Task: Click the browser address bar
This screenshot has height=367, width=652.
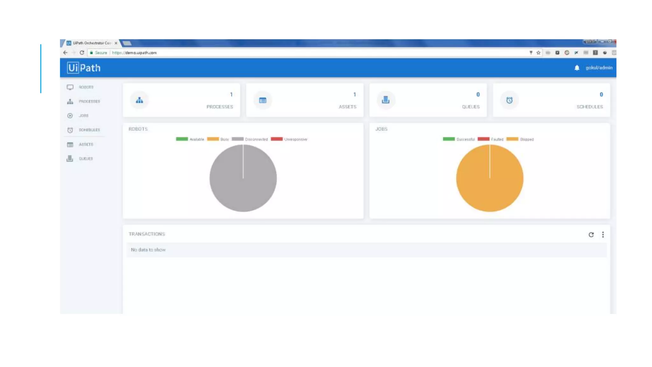Action: click(287, 53)
